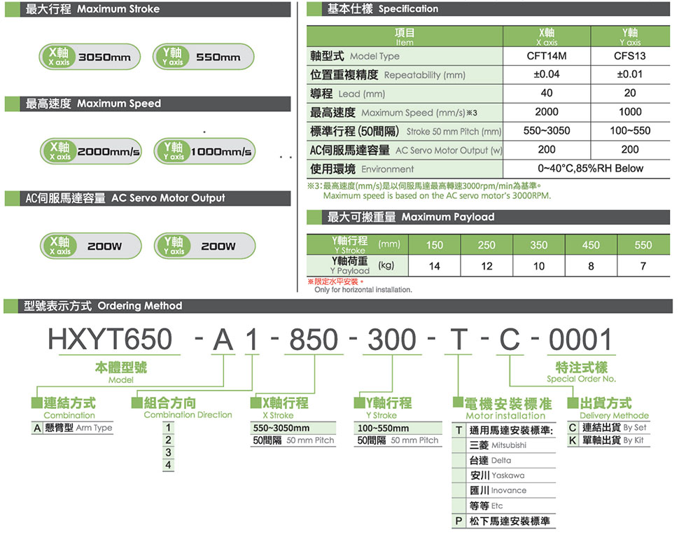
Task: Click the Y Stroke 450 payload column
Action: coord(591,245)
